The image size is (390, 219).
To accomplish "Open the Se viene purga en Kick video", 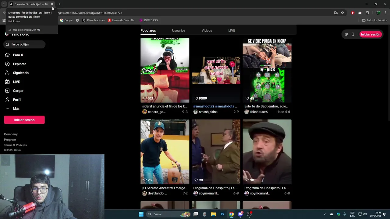I will [267, 70].
